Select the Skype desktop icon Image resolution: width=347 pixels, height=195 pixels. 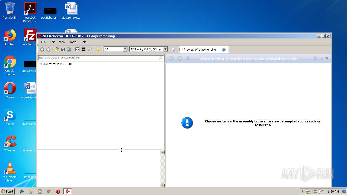click(10, 117)
